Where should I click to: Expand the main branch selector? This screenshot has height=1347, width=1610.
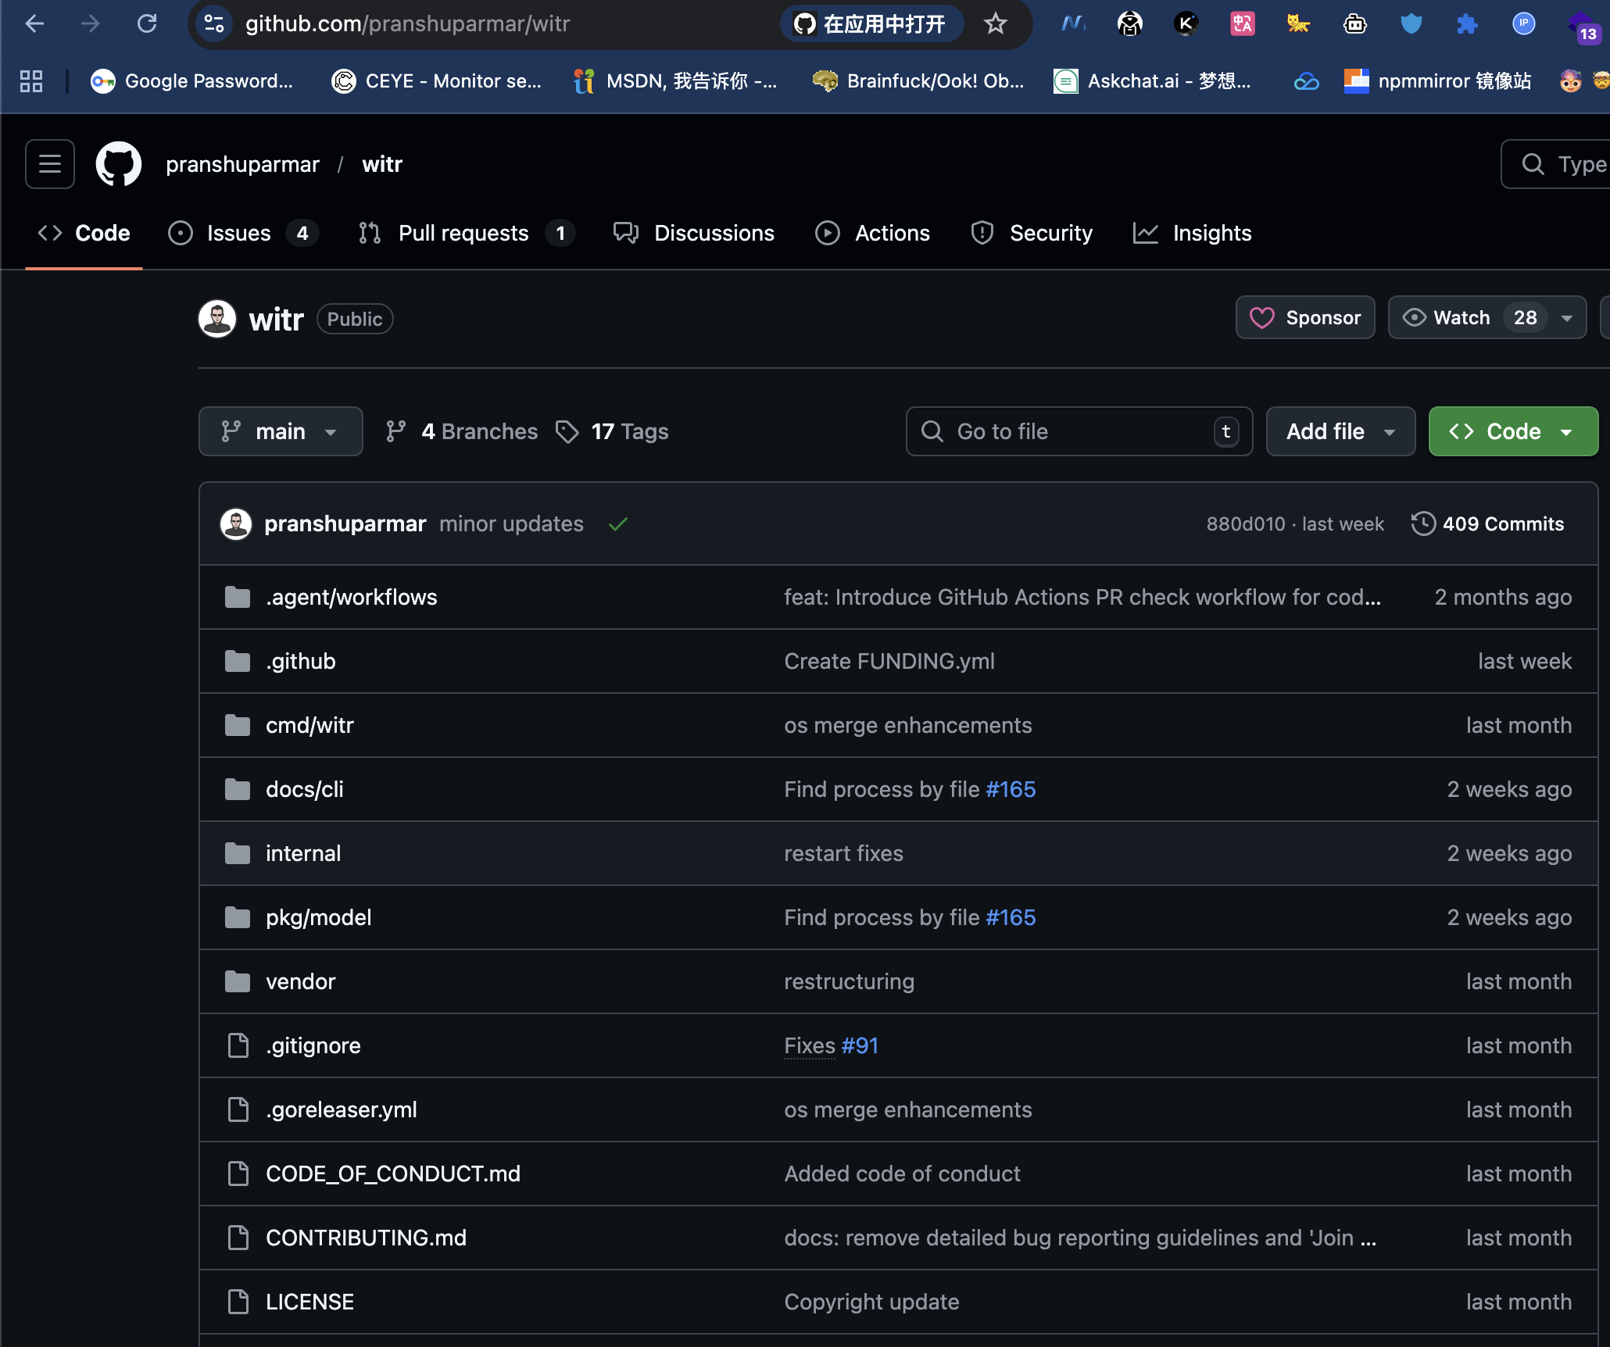pyautogui.click(x=281, y=431)
